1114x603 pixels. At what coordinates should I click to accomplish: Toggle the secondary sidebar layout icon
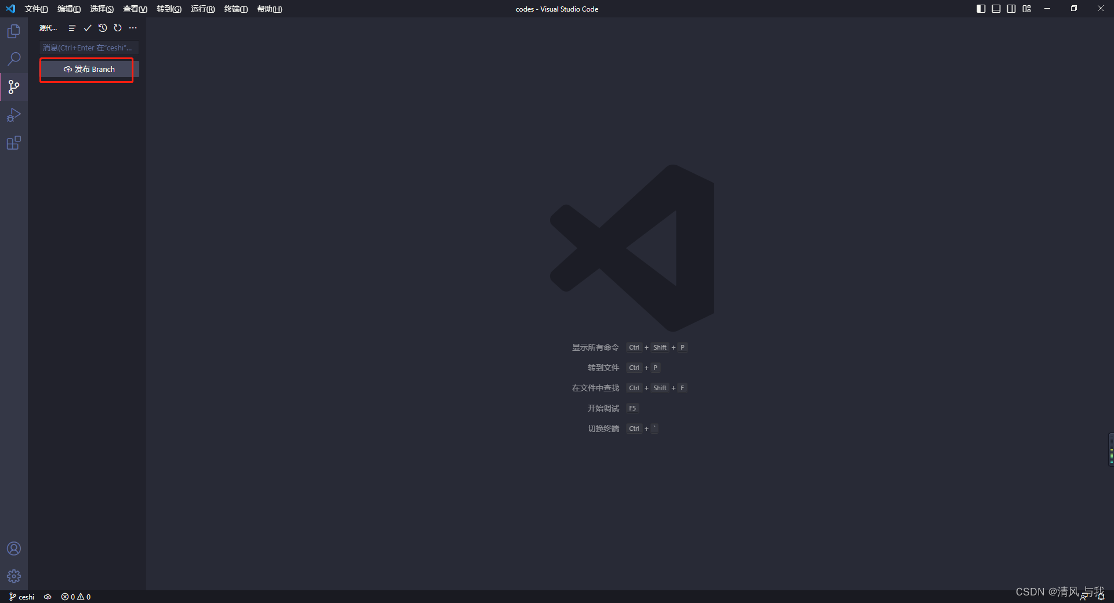1011,9
